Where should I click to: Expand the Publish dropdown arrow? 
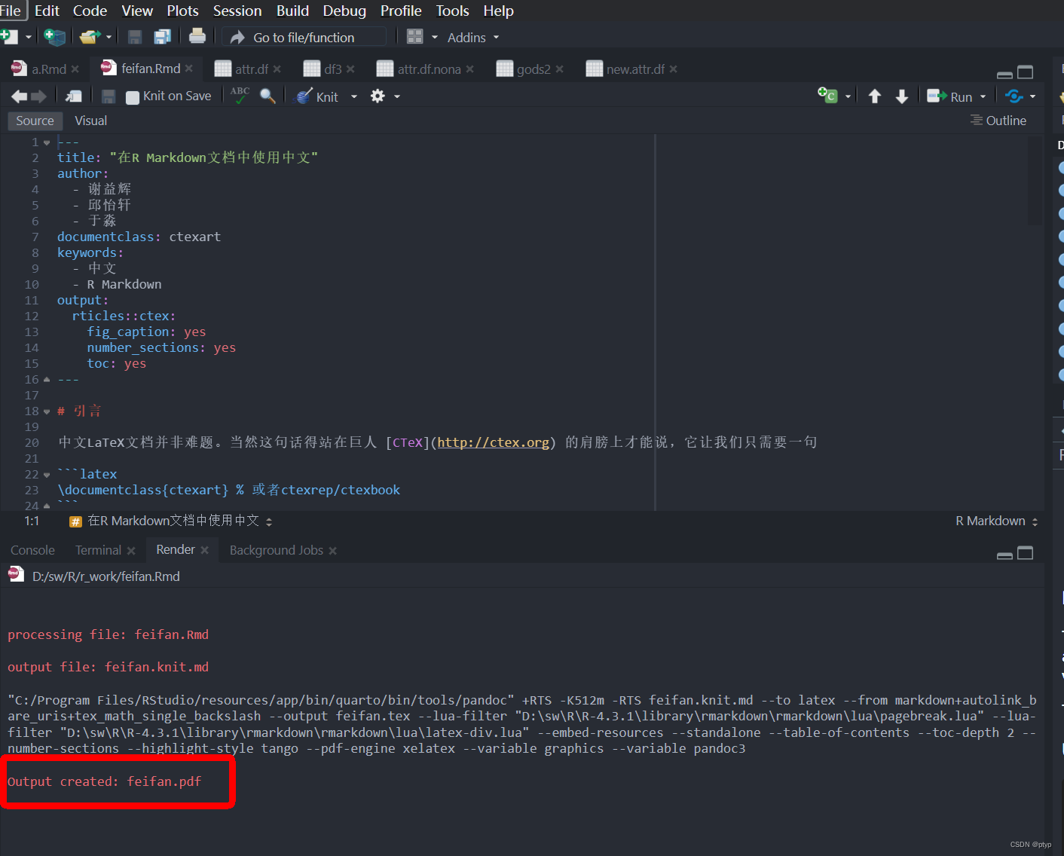[1032, 96]
